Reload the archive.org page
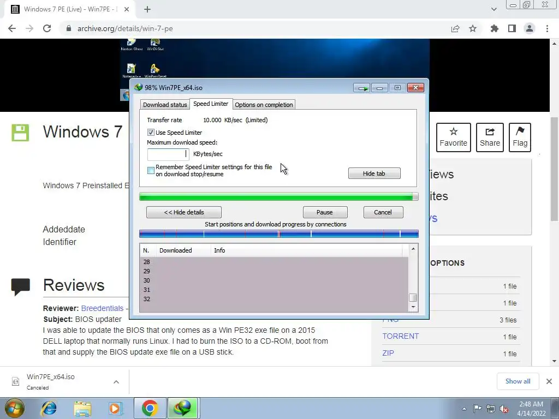Image resolution: width=559 pixels, height=419 pixels. [47, 28]
